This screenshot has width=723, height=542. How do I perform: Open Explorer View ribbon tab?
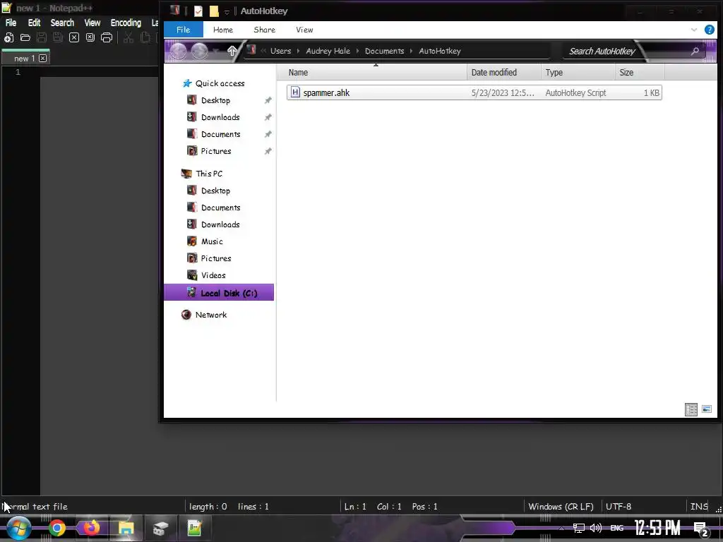tap(304, 30)
